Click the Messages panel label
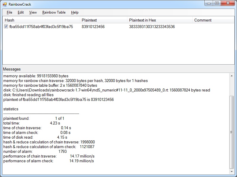 pos(12,69)
